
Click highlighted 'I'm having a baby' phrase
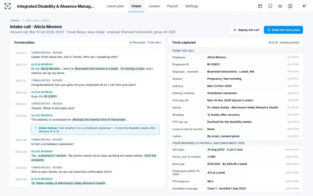coord(133,69)
